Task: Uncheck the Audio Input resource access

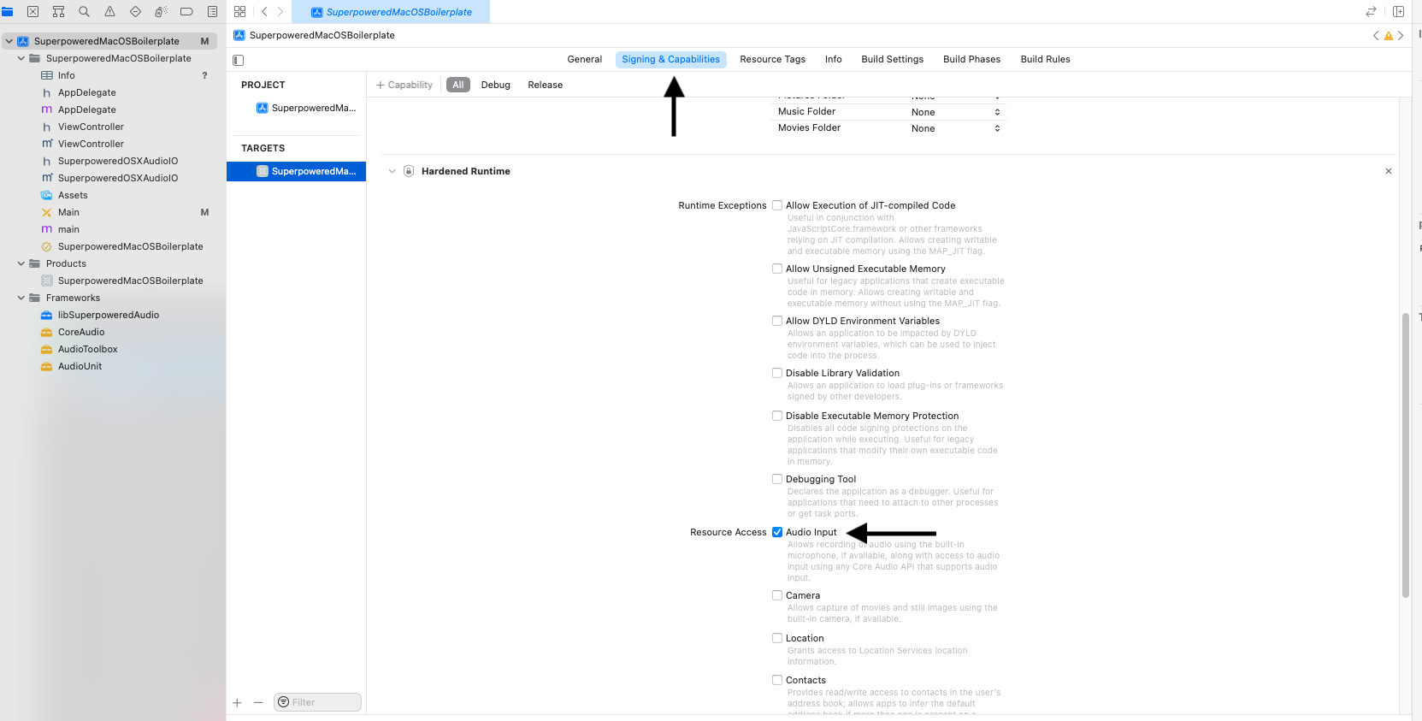Action: pyautogui.click(x=777, y=532)
